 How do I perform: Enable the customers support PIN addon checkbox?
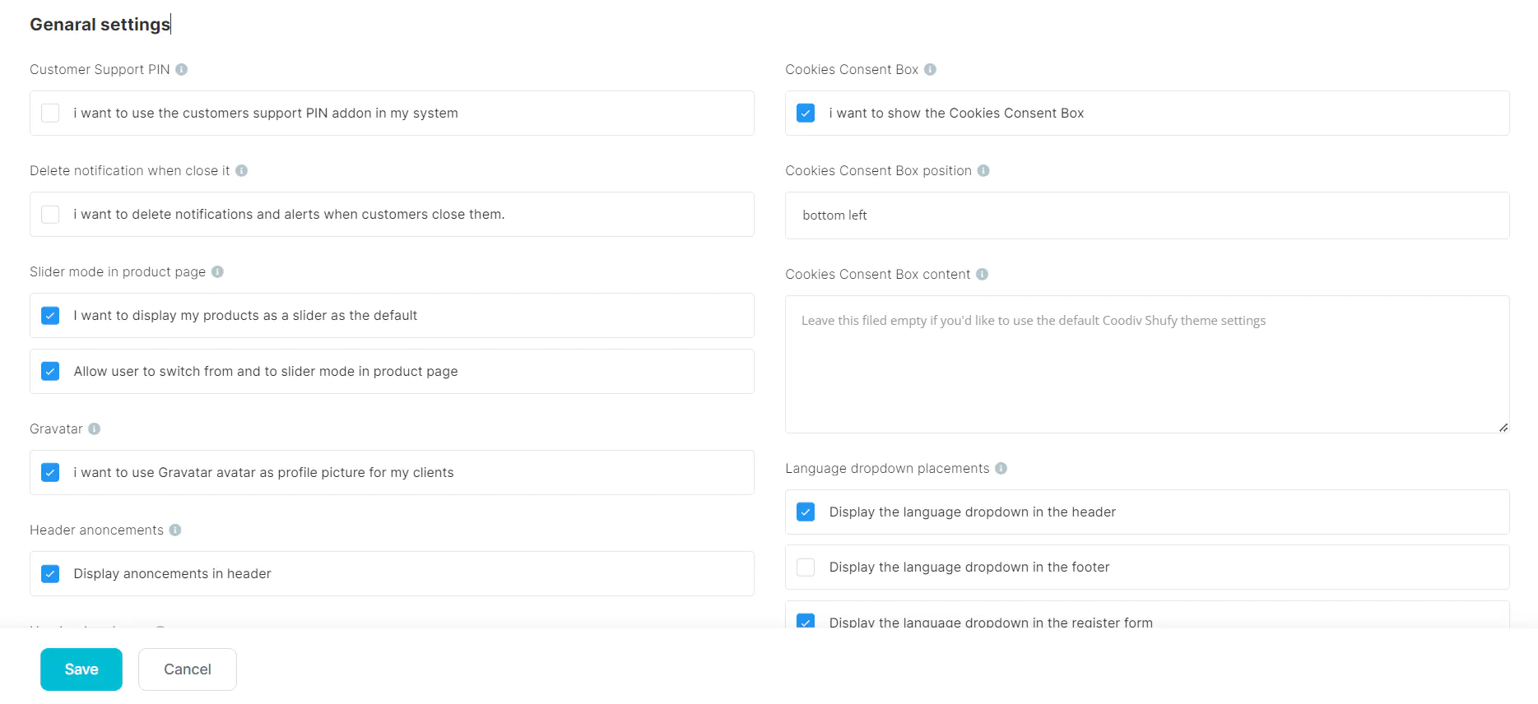pos(51,113)
